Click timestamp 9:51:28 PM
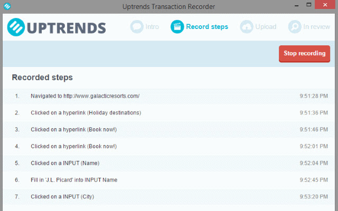338x211 pixels. click(314, 96)
